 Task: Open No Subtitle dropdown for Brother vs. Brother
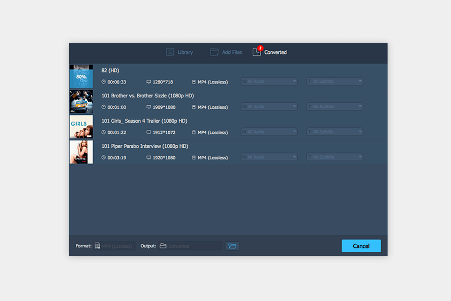pyautogui.click(x=335, y=107)
